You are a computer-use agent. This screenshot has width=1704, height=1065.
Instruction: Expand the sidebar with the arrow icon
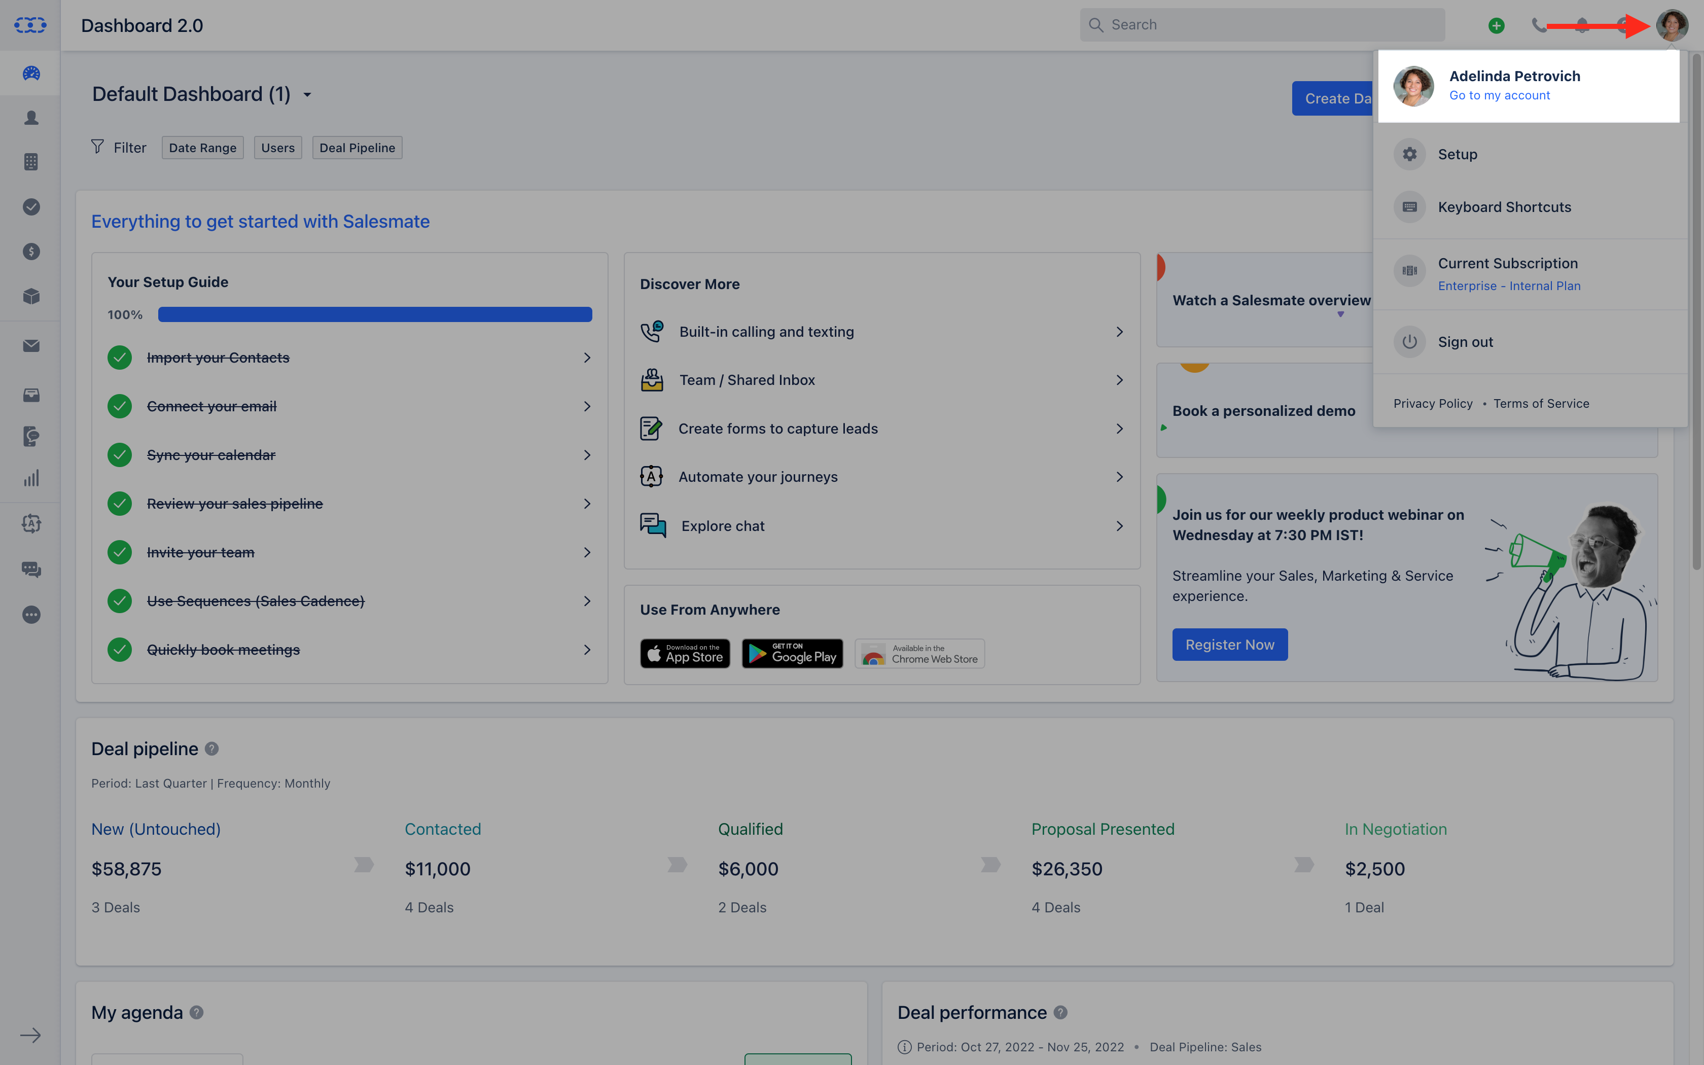point(30,1035)
